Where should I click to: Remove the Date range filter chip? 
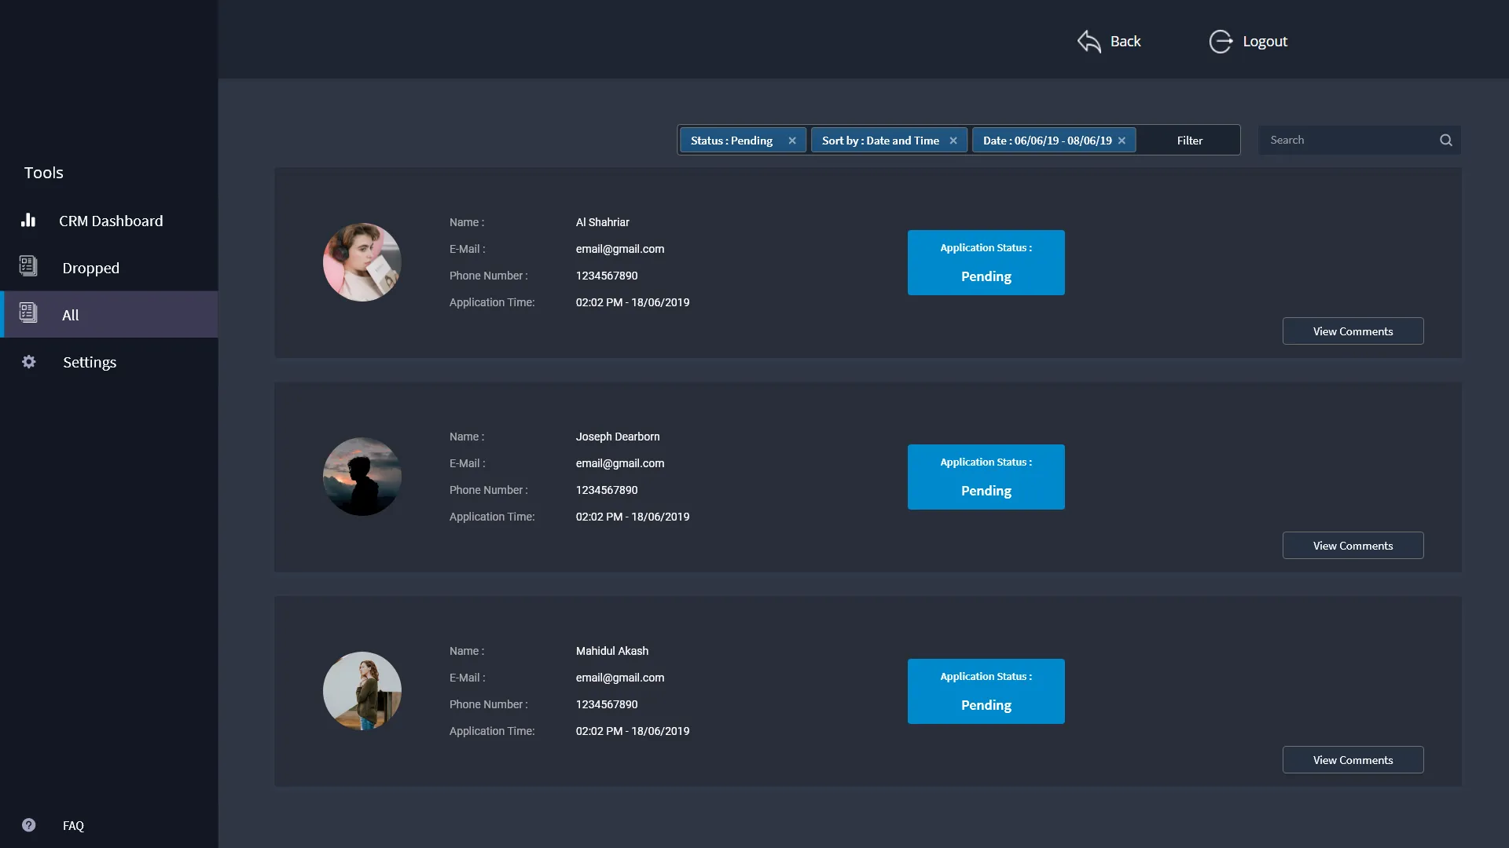pyautogui.click(x=1122, y=141)
